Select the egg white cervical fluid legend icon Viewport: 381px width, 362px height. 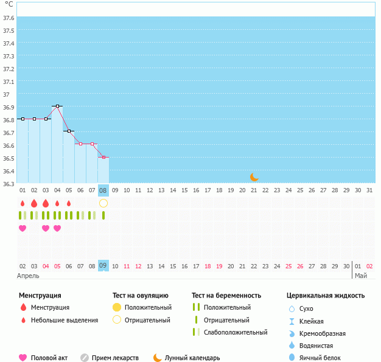point(292,358)
